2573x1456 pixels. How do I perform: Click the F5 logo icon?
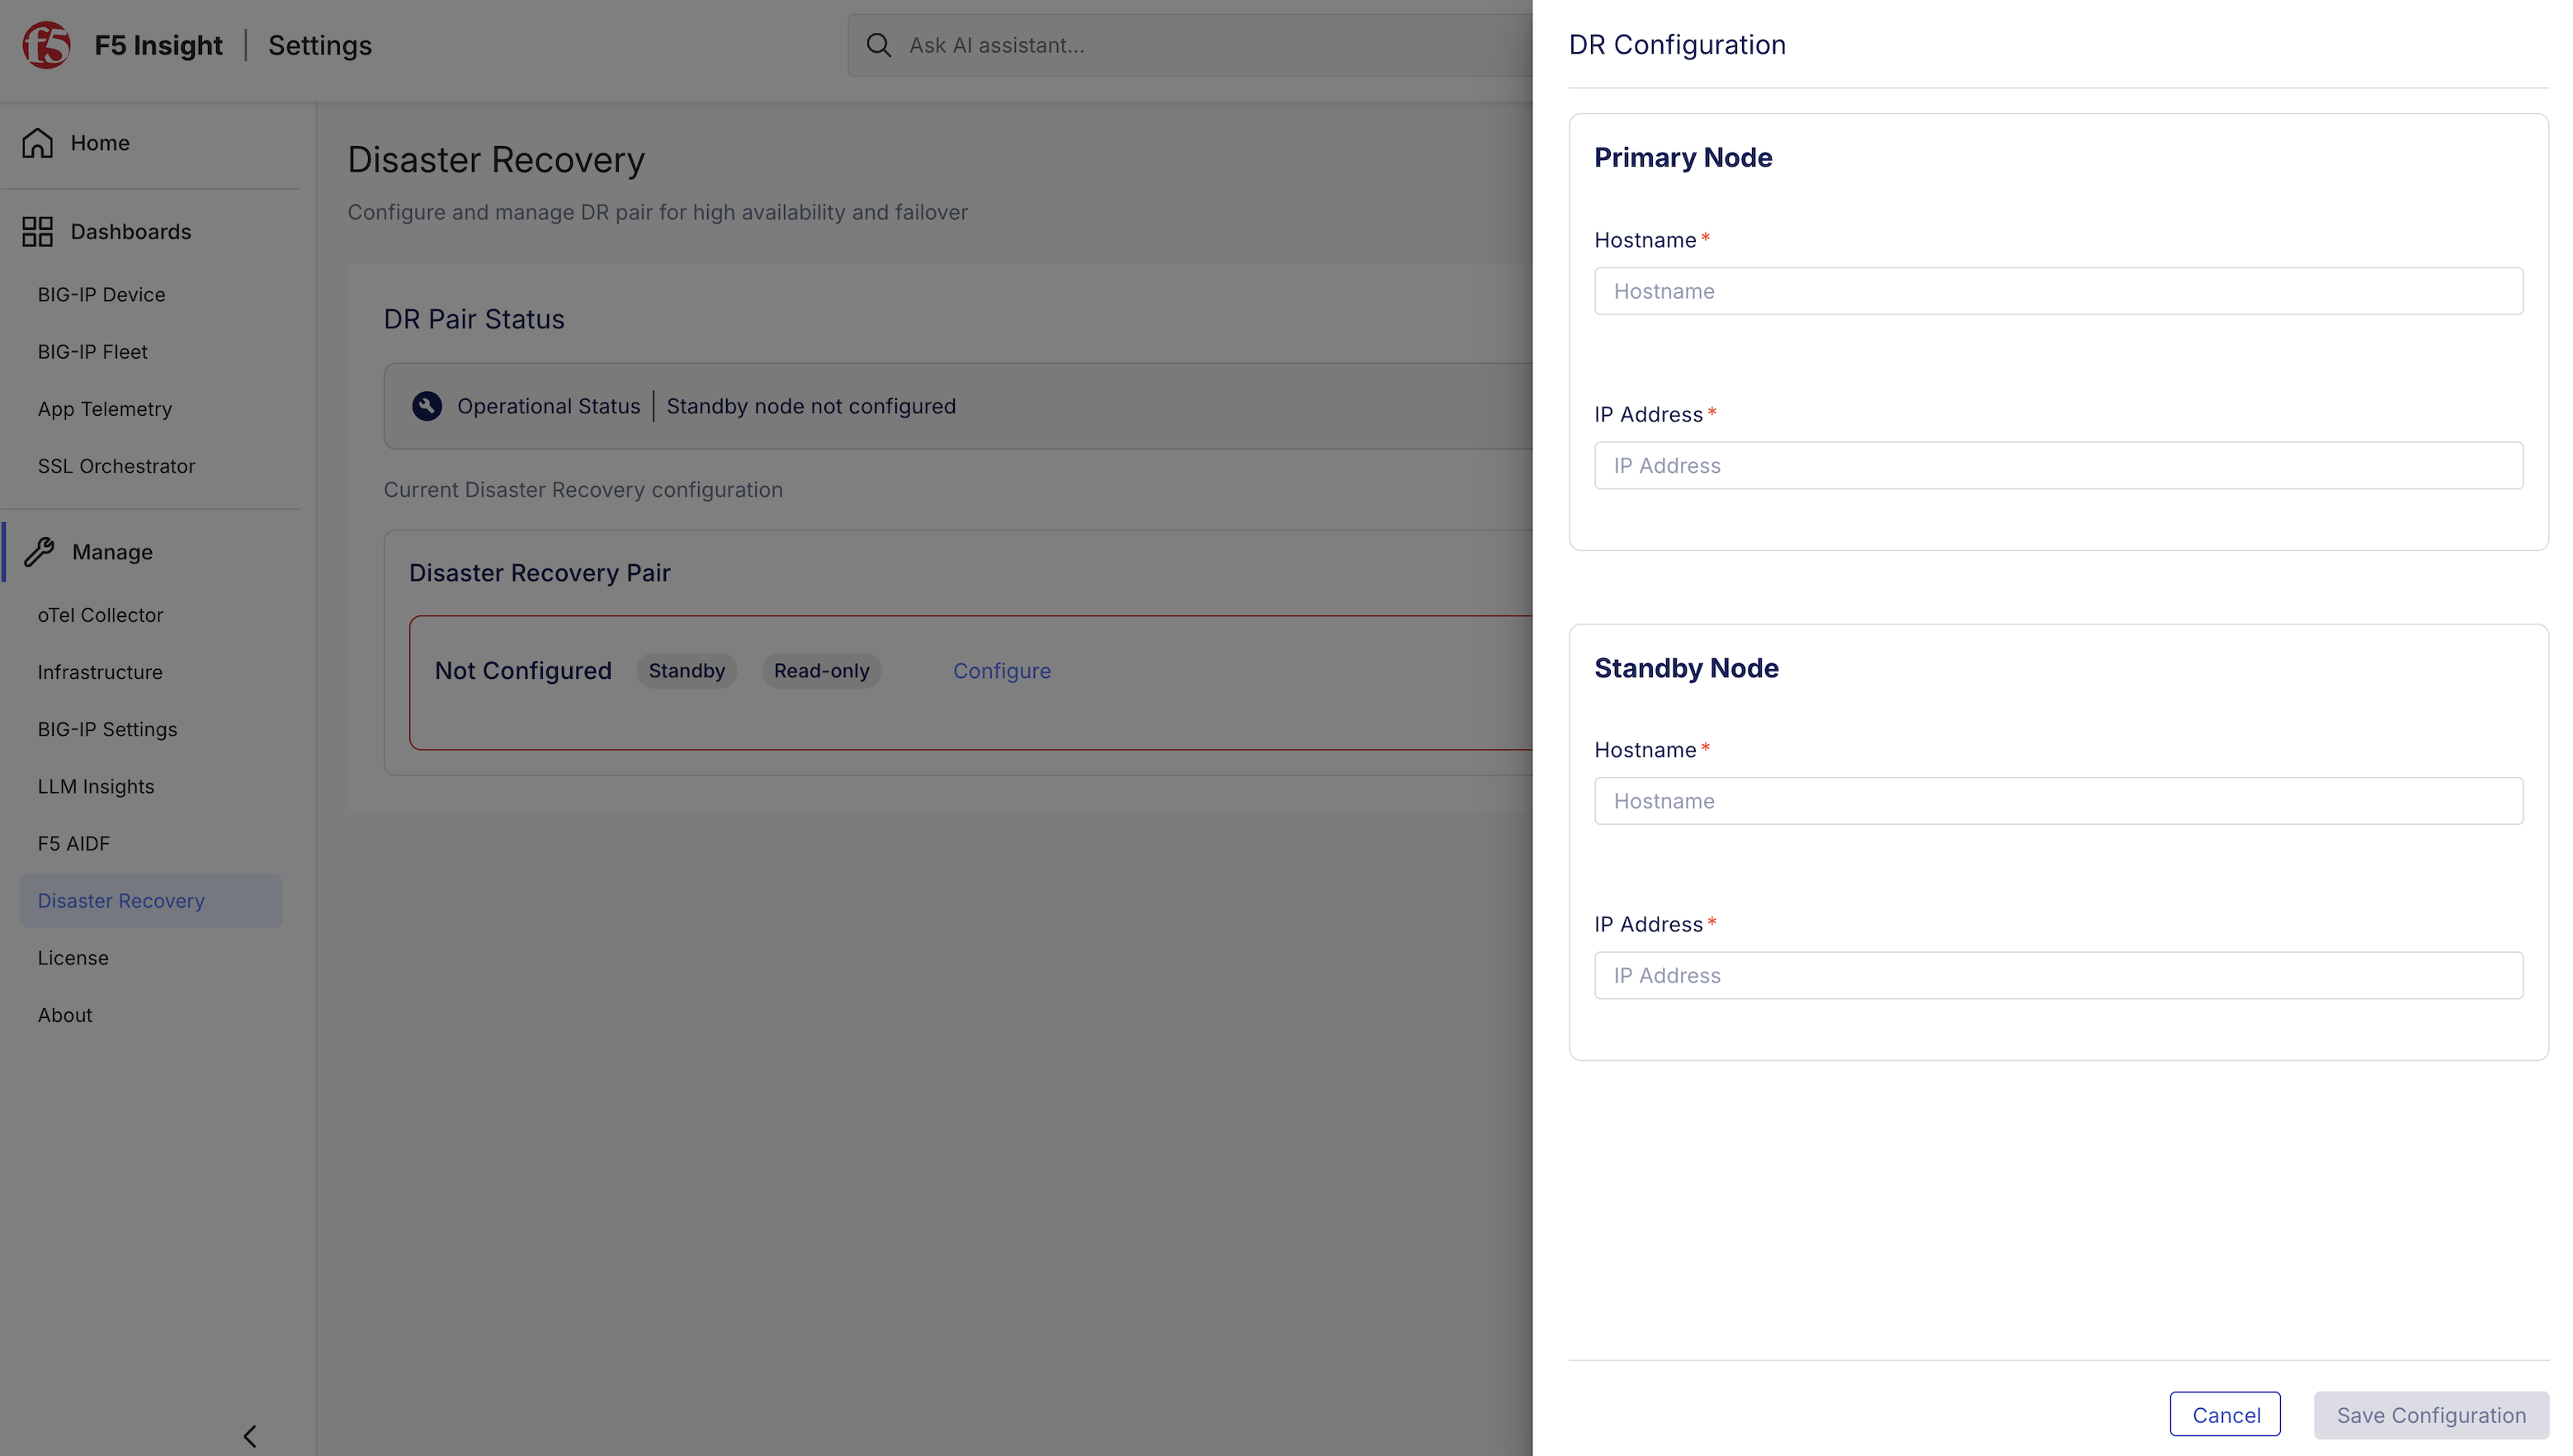tap(46, 45)
